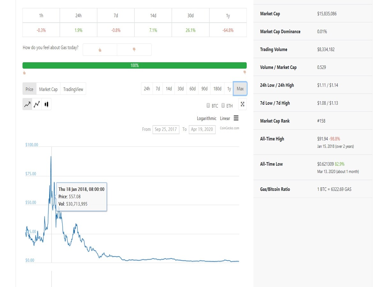Click the 7d Low / 7d High value

coord(328,103)
